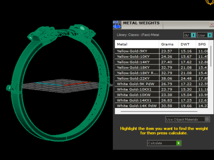Toggle the GV library switch

point(189,35)
